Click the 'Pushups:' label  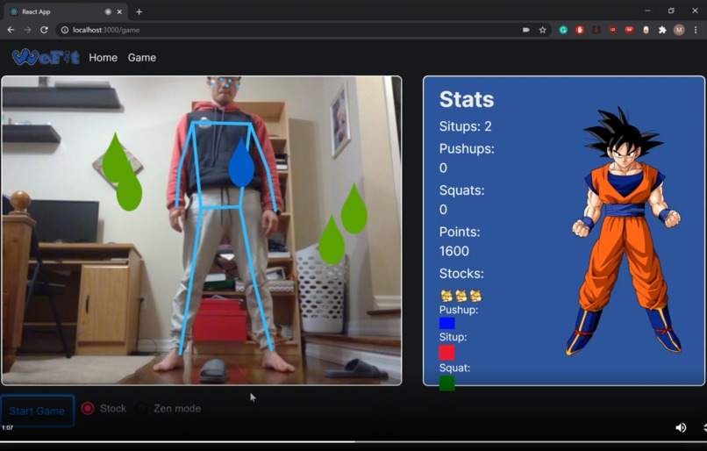tap(467, 149)
